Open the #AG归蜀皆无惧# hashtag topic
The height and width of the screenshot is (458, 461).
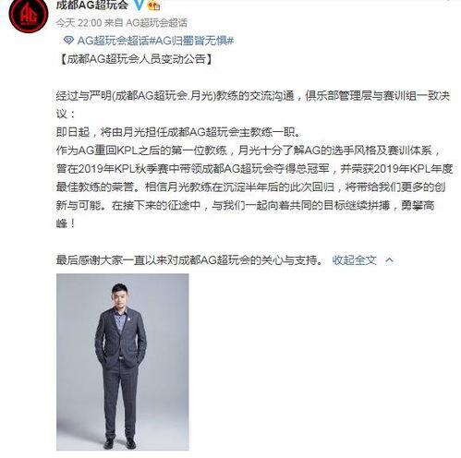(191, 41)
